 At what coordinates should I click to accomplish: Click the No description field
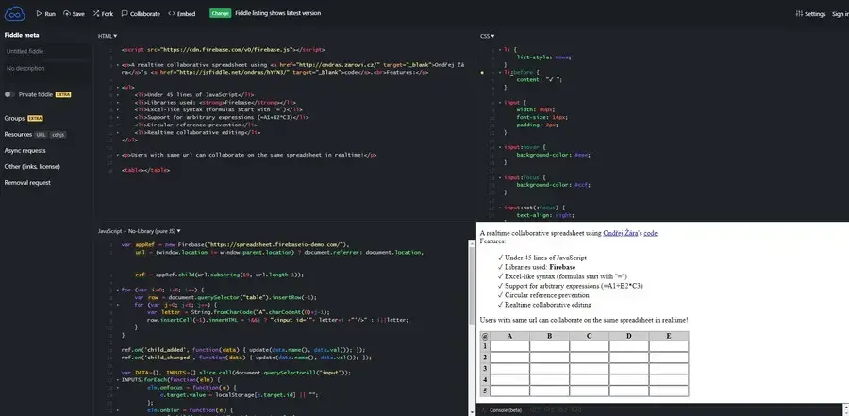(x=46, y=69)
